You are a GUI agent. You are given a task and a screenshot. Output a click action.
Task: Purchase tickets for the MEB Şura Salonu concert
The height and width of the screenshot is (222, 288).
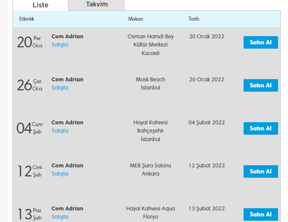(x=260, y=172)
